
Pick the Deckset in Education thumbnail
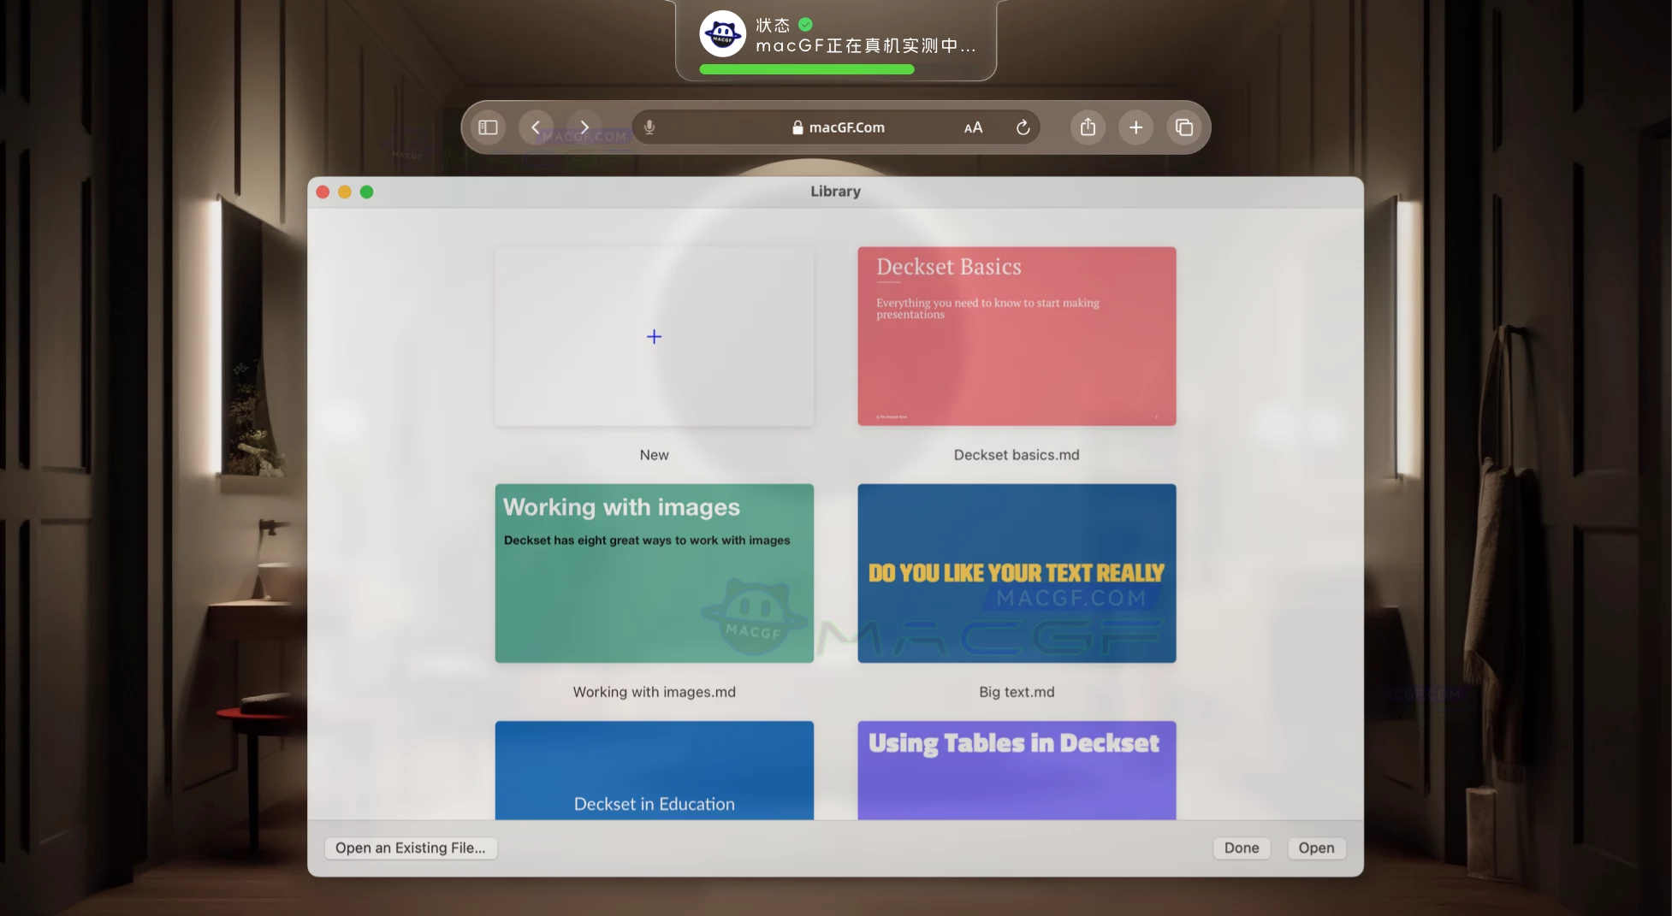click(654, 770)
